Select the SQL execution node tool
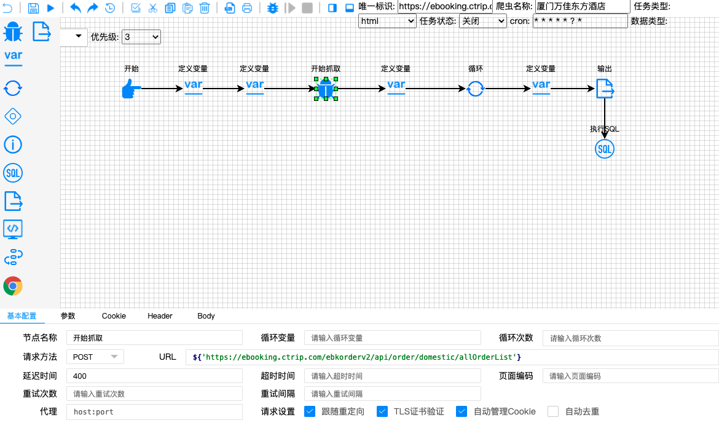This screenshot has width=719, height=428. [12, 173]
